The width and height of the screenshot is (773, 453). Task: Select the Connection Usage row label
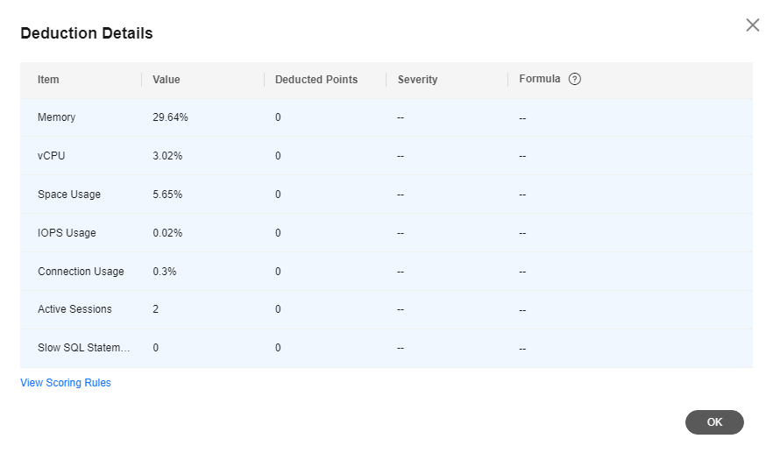81,272
